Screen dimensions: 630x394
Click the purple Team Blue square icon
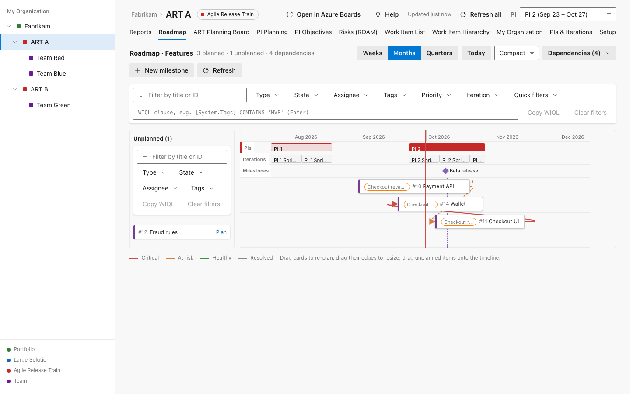31,74
